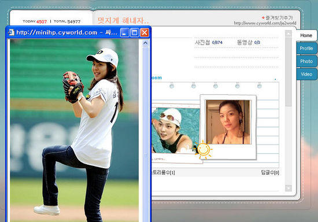318x222 pixels.
Task: Click the popup scrollbar up arrow
Action: click(x=145, y=43)
